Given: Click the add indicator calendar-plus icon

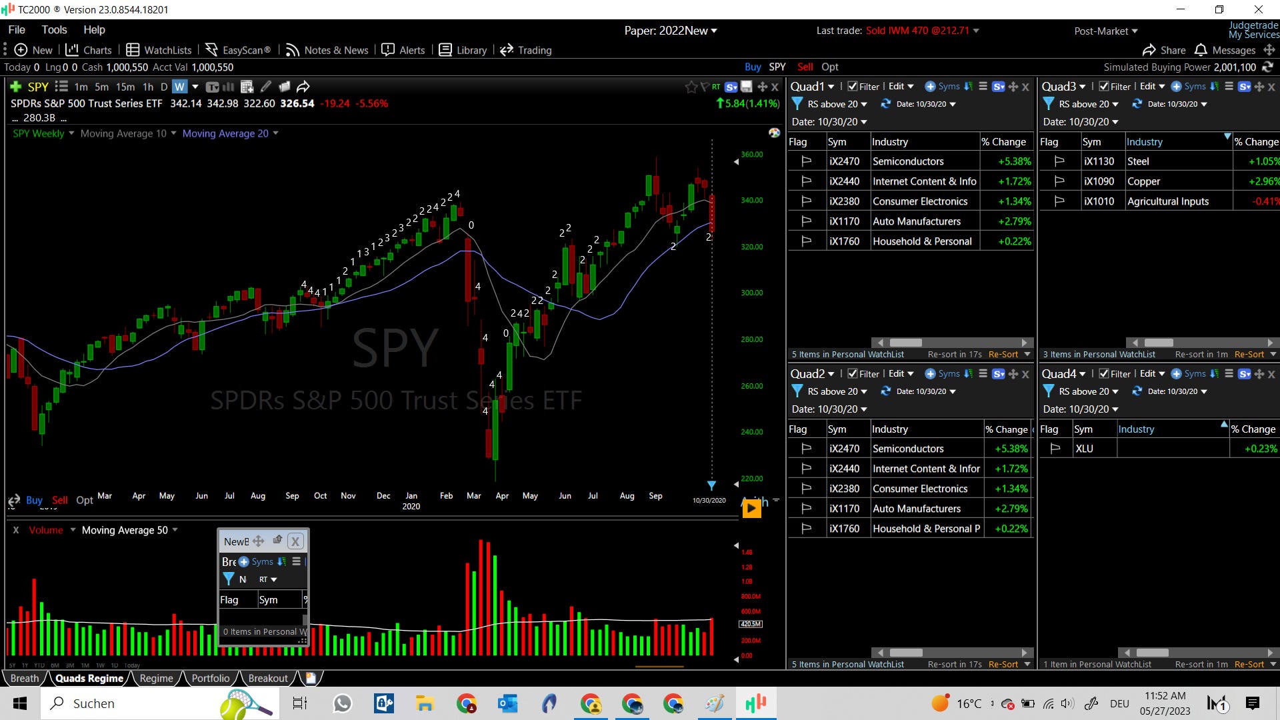Looking at the screenshot, I should tap(247, 87).
